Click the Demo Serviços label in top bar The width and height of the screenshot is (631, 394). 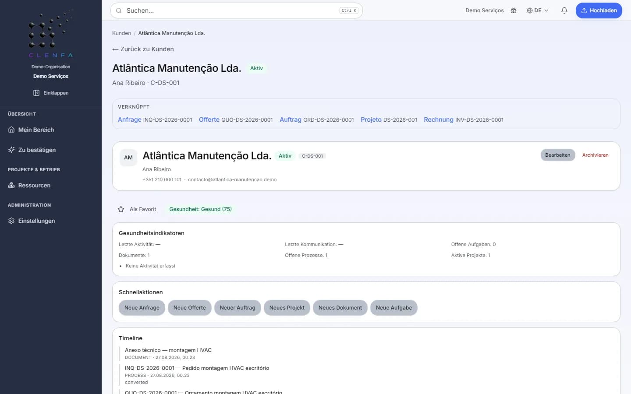[485, 11]
